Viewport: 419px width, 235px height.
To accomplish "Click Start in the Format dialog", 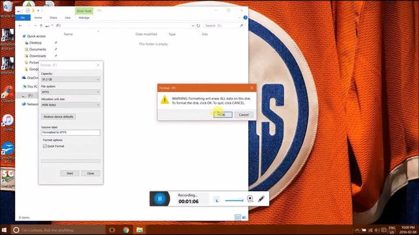I will tap(69, 174).
